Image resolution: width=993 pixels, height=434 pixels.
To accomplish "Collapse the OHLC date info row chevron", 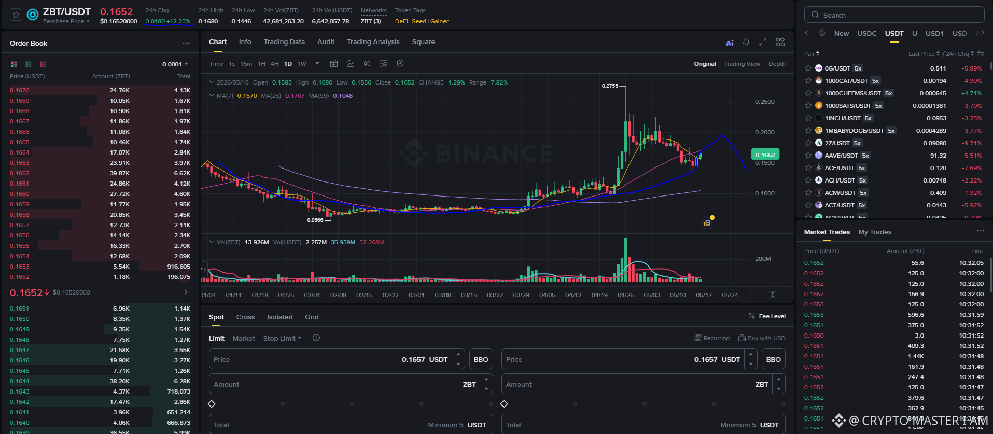I will click(212, 82).
